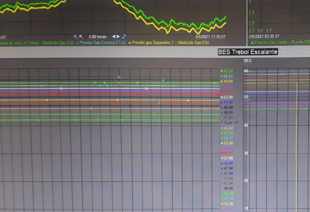
Task: Select black triangle 47,00 legend value
Action: pos(227,168)
